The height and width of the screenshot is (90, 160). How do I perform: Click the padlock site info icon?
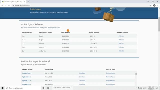[13, 5]
